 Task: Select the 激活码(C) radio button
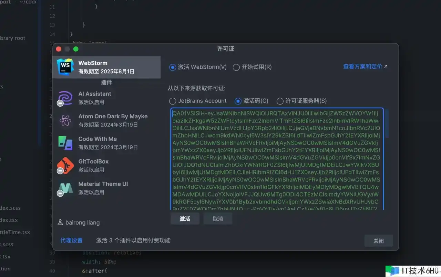tap(238, 101)
